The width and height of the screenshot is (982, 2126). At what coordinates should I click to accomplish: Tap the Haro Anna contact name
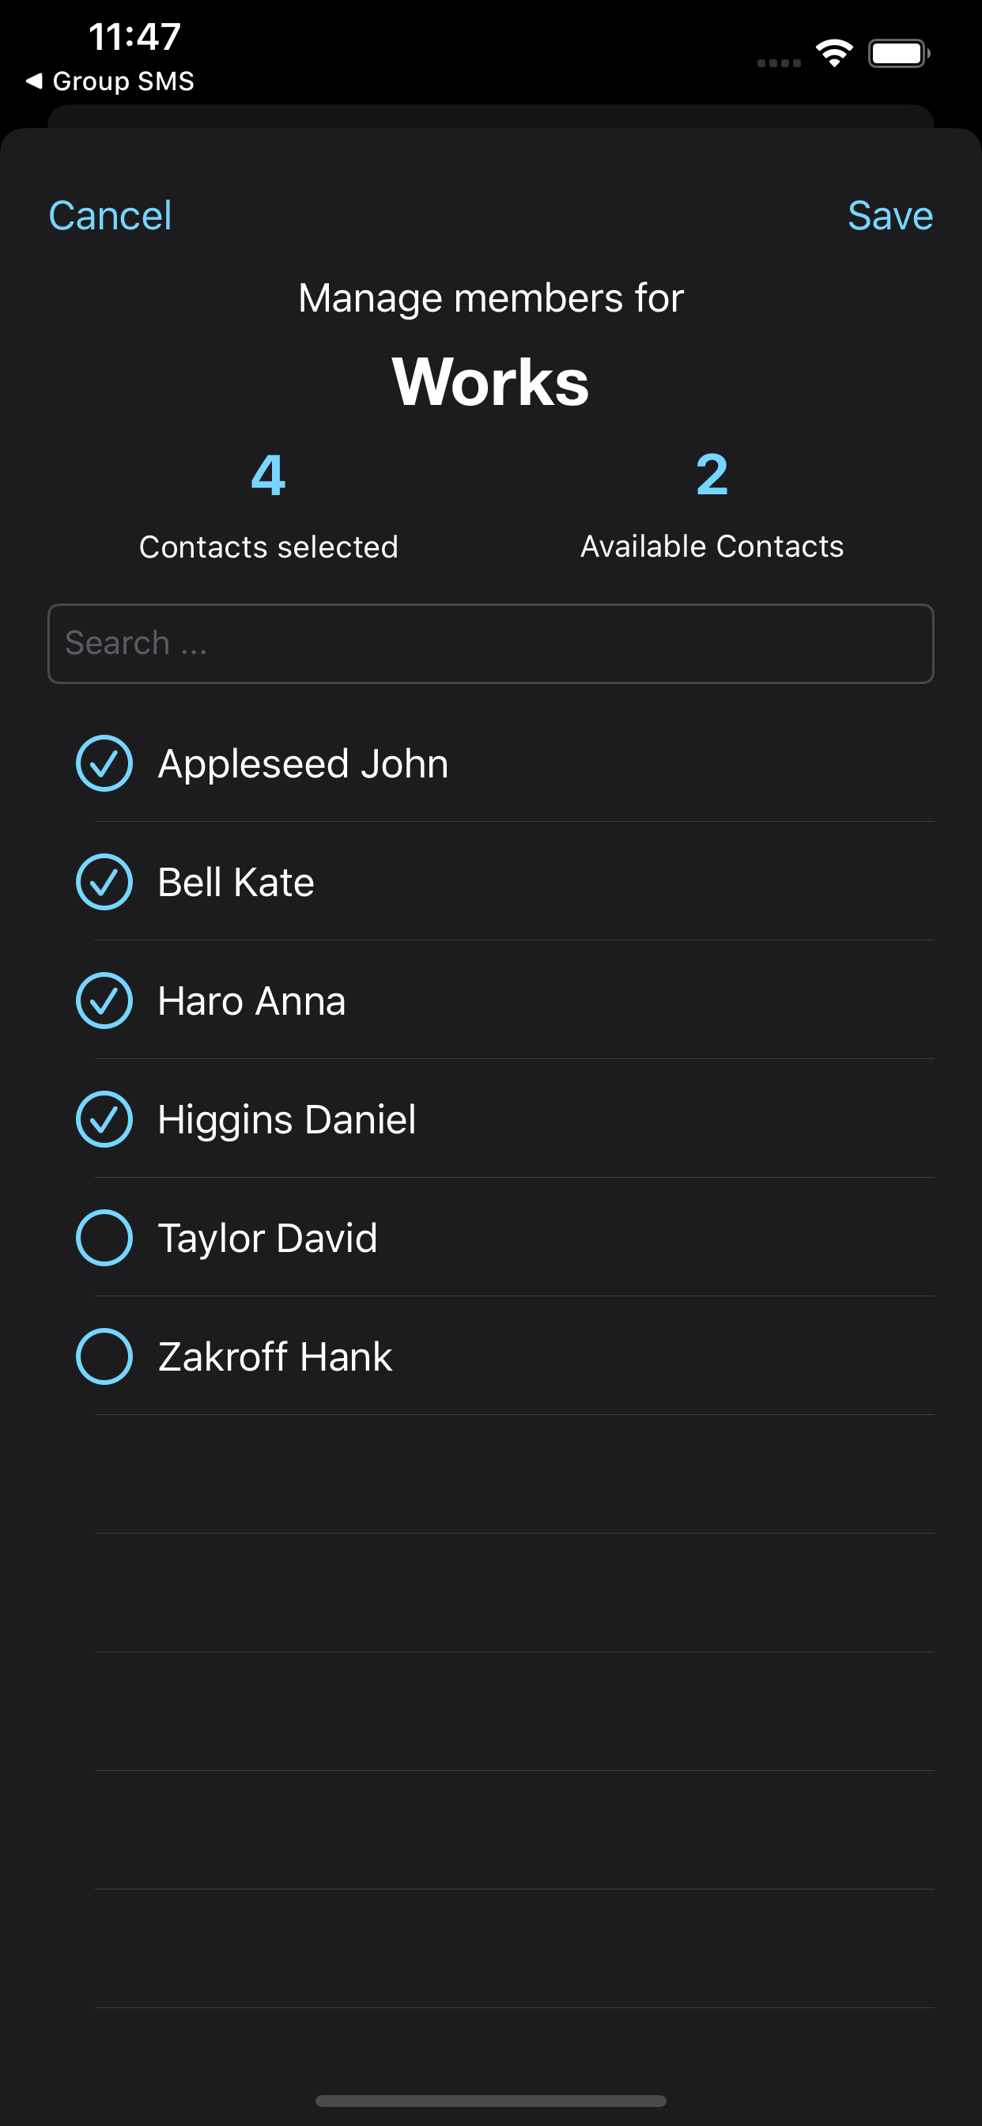[x=251, y=1001]
